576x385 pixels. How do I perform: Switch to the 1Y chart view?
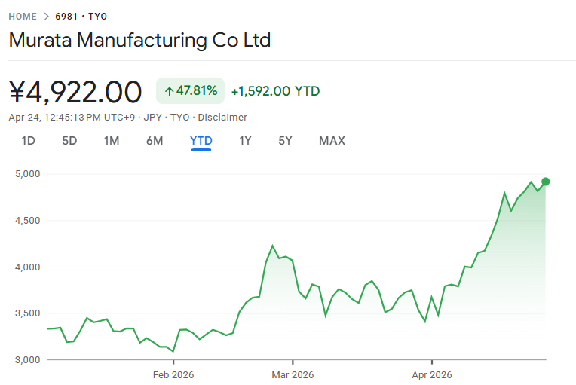coord(245,141)
